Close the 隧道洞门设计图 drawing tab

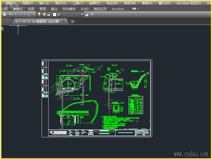[x=64, y=21]
